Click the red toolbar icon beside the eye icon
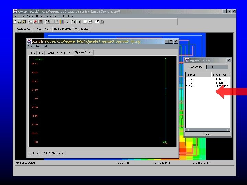This screenshot has height=185, width=247. 36,22
